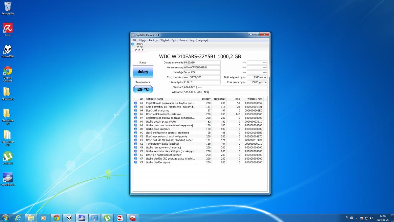This screenshot has width=394, height=222.
Task: Click the blue 'dobry' health status button
Action: point(143,71)
